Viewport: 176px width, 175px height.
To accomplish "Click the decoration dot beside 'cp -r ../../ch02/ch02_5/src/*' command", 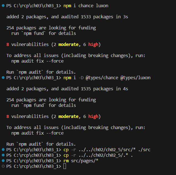I will coord(3,150).
